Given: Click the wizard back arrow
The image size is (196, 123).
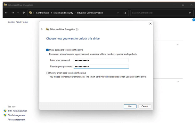Looking at the screenshot, I should [42, 29].
